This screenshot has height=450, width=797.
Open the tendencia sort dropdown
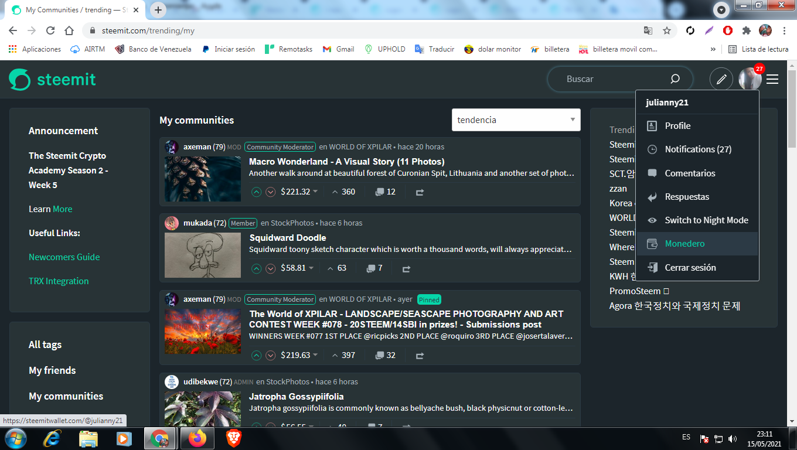coord(516,120)
